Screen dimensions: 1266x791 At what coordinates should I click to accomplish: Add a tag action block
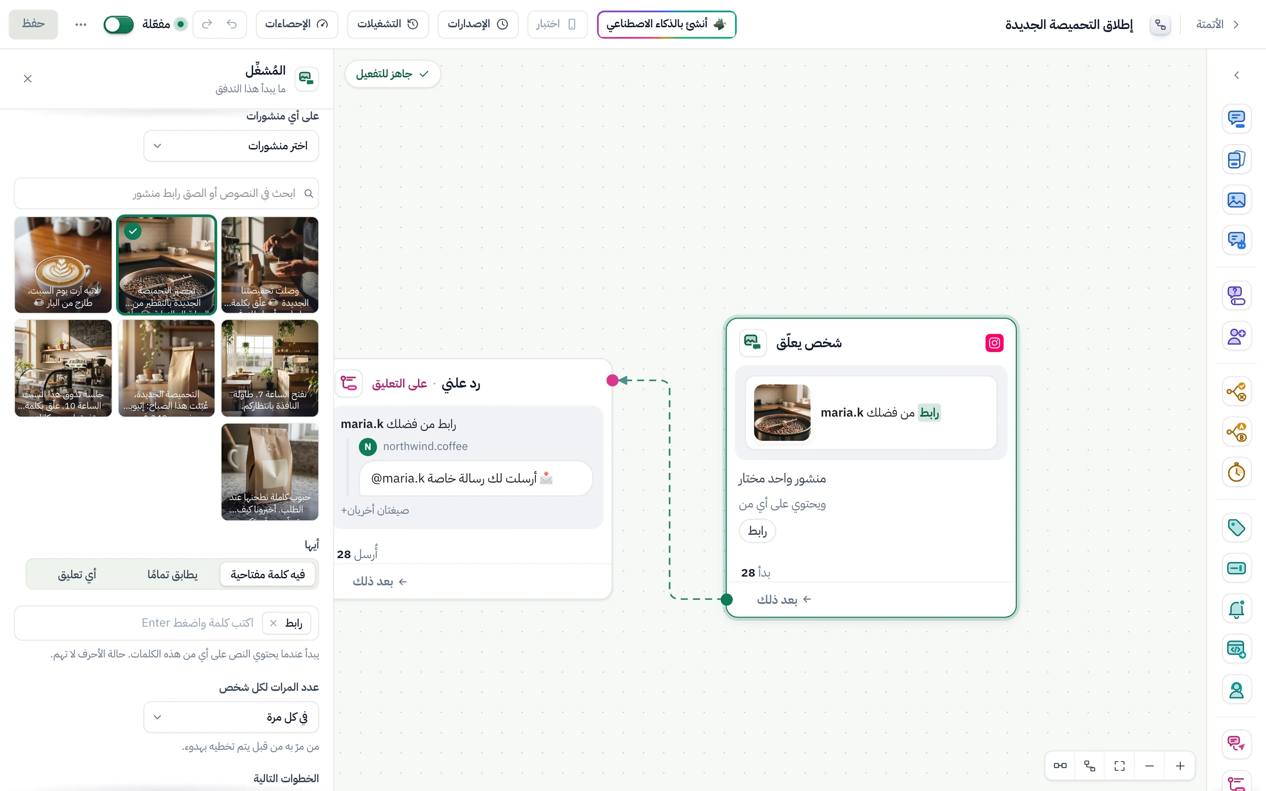click(1236, 527)
